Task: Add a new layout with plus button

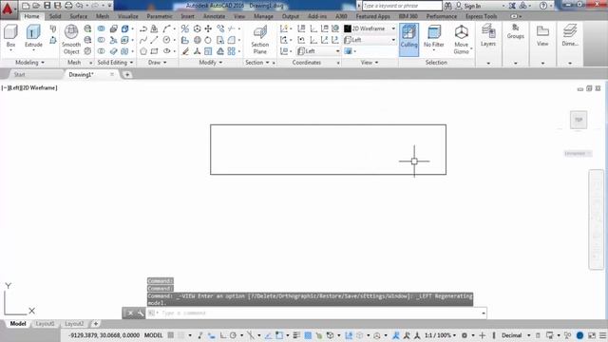Action: pos(95,323)
